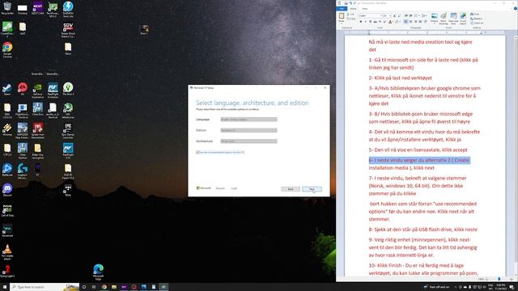Click the Paste icon in WordPad

pos(342,16)
